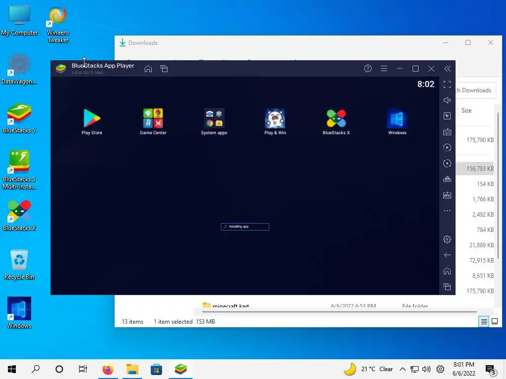
Task: Open the BlueStacks help question mark
Action: coord(368,68)
